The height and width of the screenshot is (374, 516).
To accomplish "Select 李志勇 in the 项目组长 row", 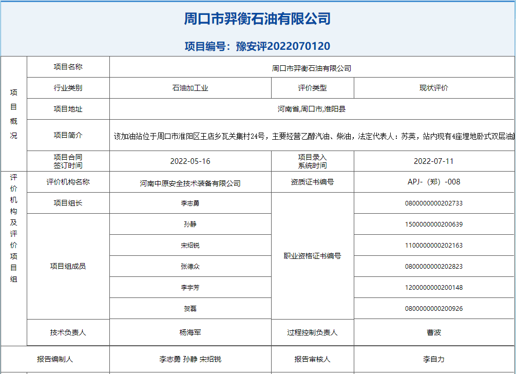I will 190,203.
